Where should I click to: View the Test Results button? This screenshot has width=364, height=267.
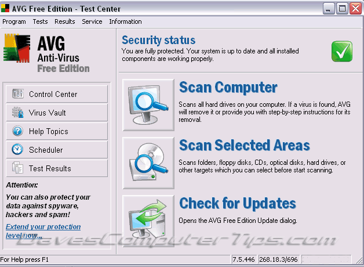(x=57, y=168)
